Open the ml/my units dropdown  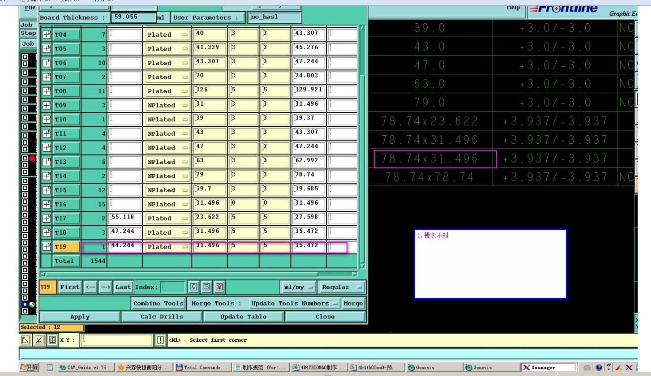pos(298,287)
